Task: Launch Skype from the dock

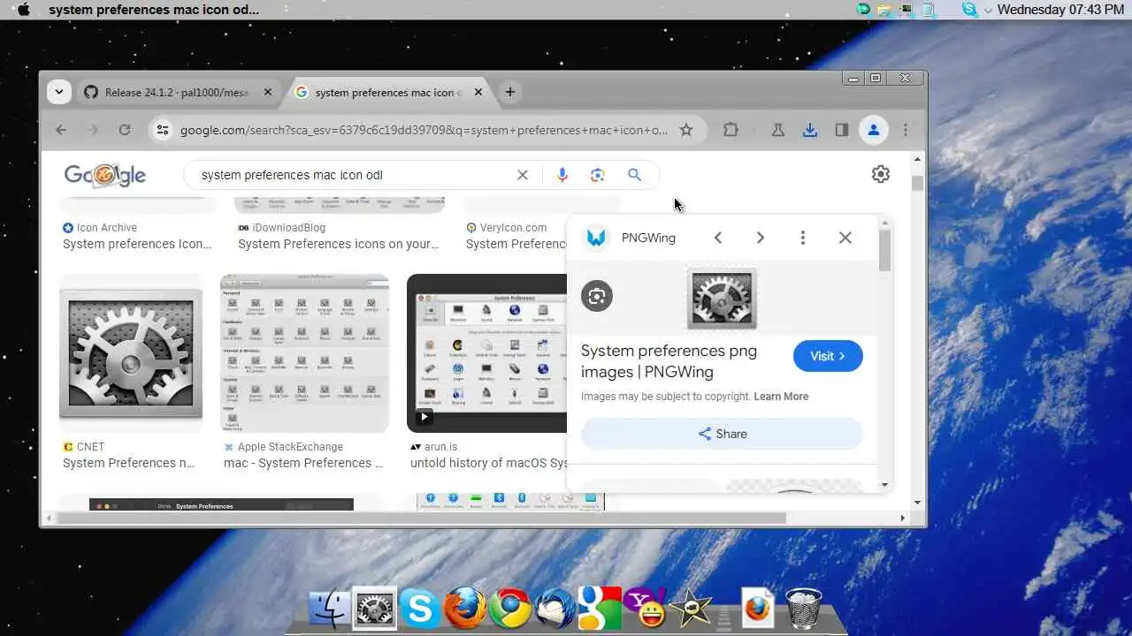Action: tap(420, 609)
